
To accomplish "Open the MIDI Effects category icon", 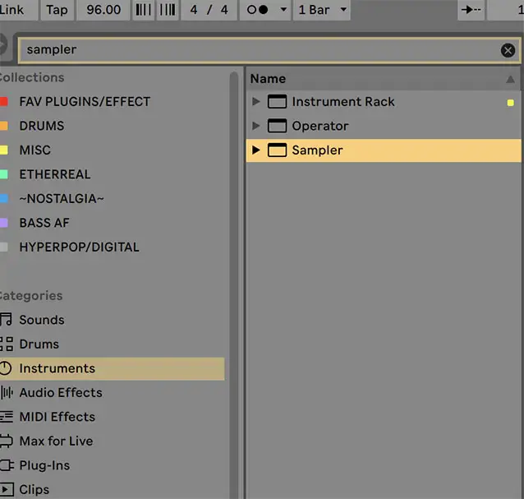I will click(6, 417).
